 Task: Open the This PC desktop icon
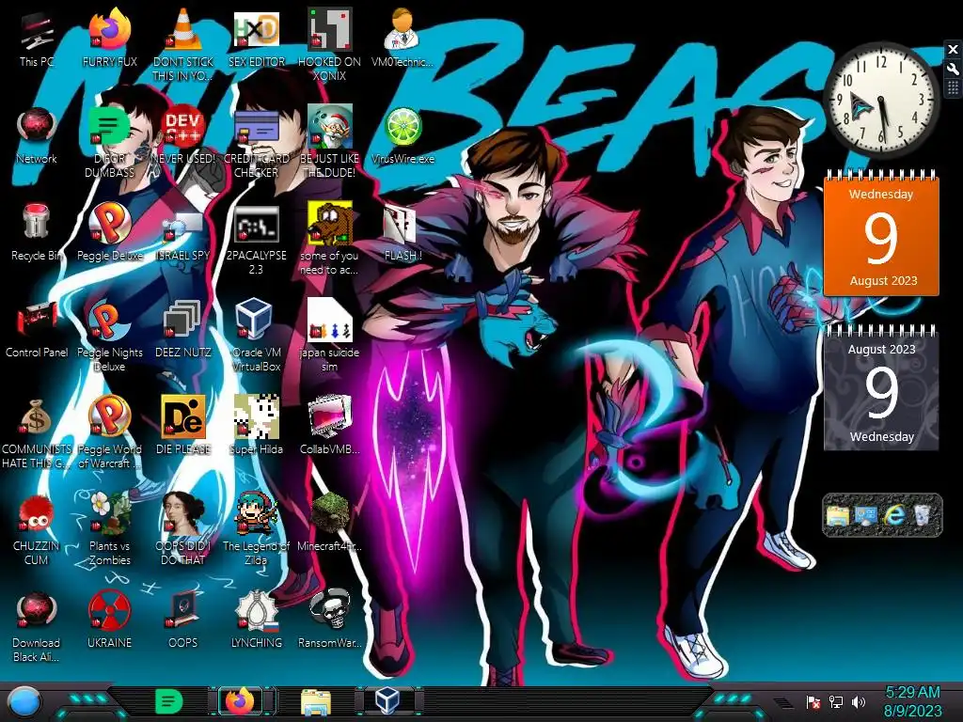37,39
